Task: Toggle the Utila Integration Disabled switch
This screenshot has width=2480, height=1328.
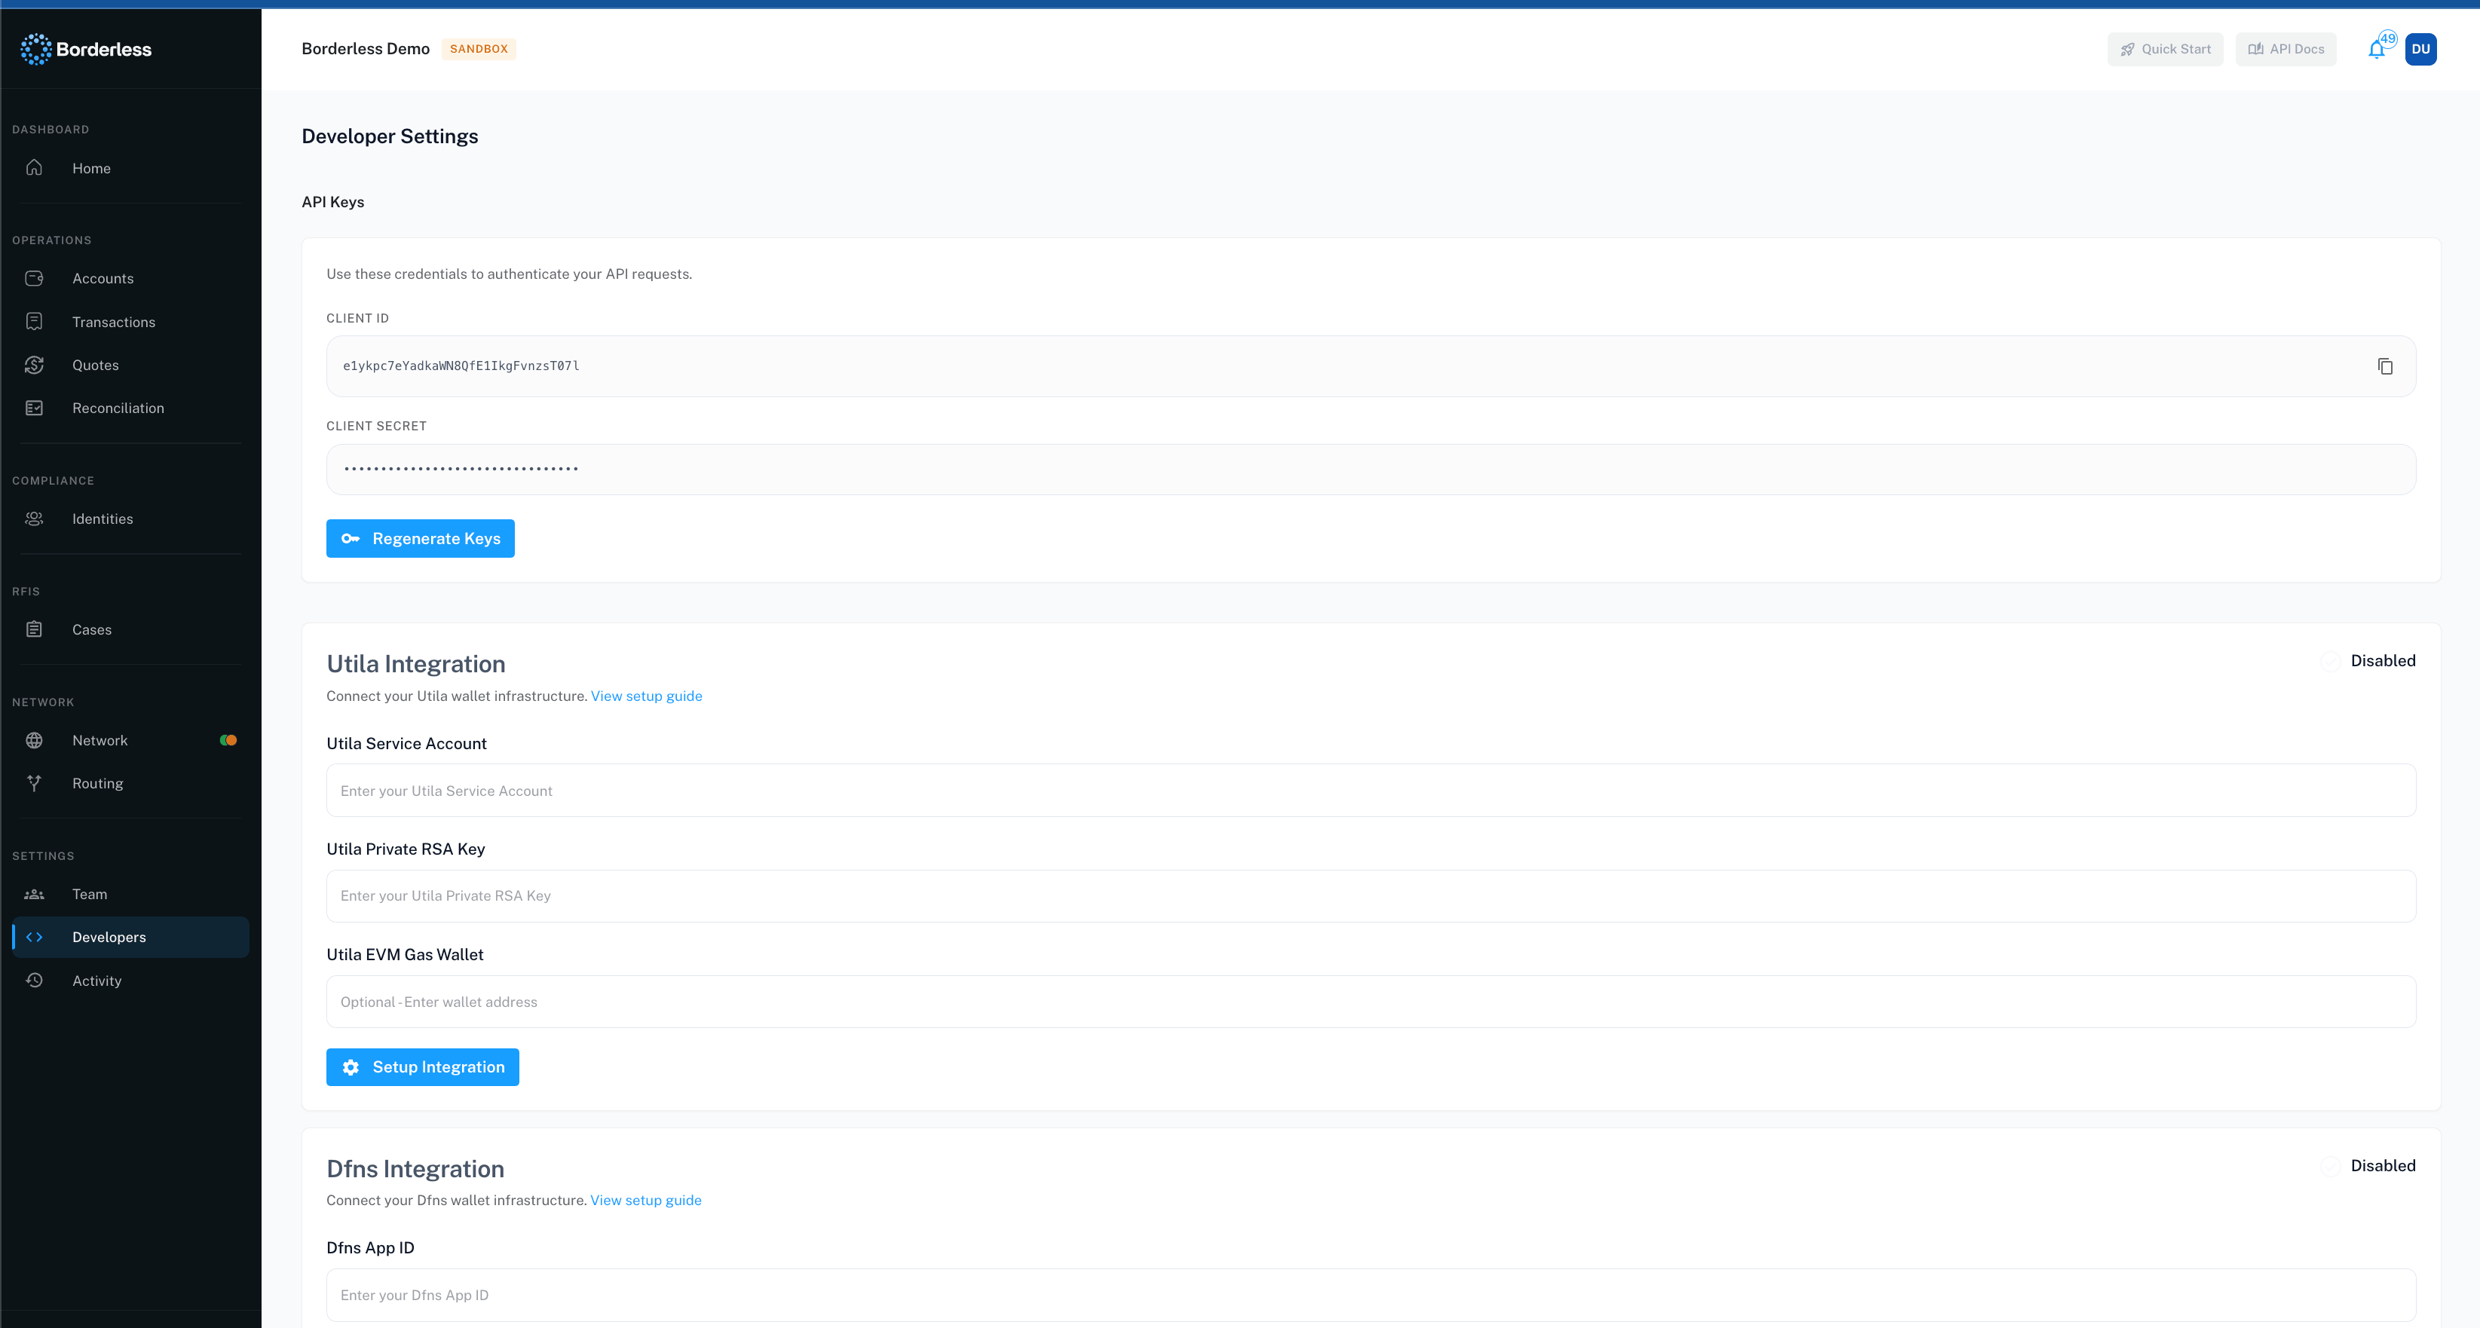Action: pos(2330,661)
